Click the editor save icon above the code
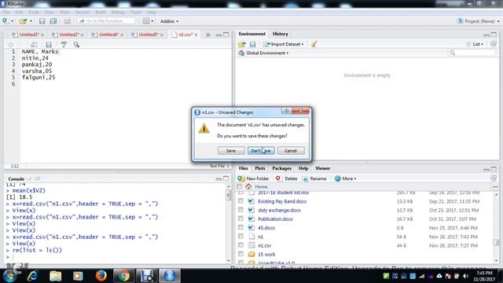Screen dimensions: 503x283 coord(49,45)
